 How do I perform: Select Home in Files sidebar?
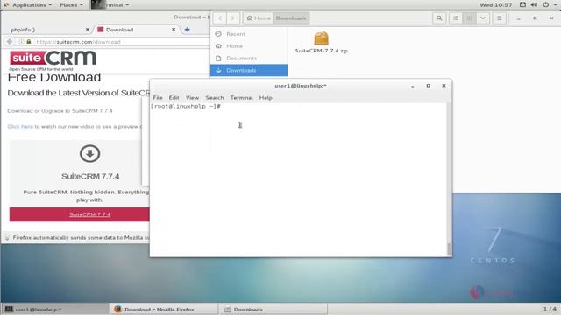click(x=249, y=46)
